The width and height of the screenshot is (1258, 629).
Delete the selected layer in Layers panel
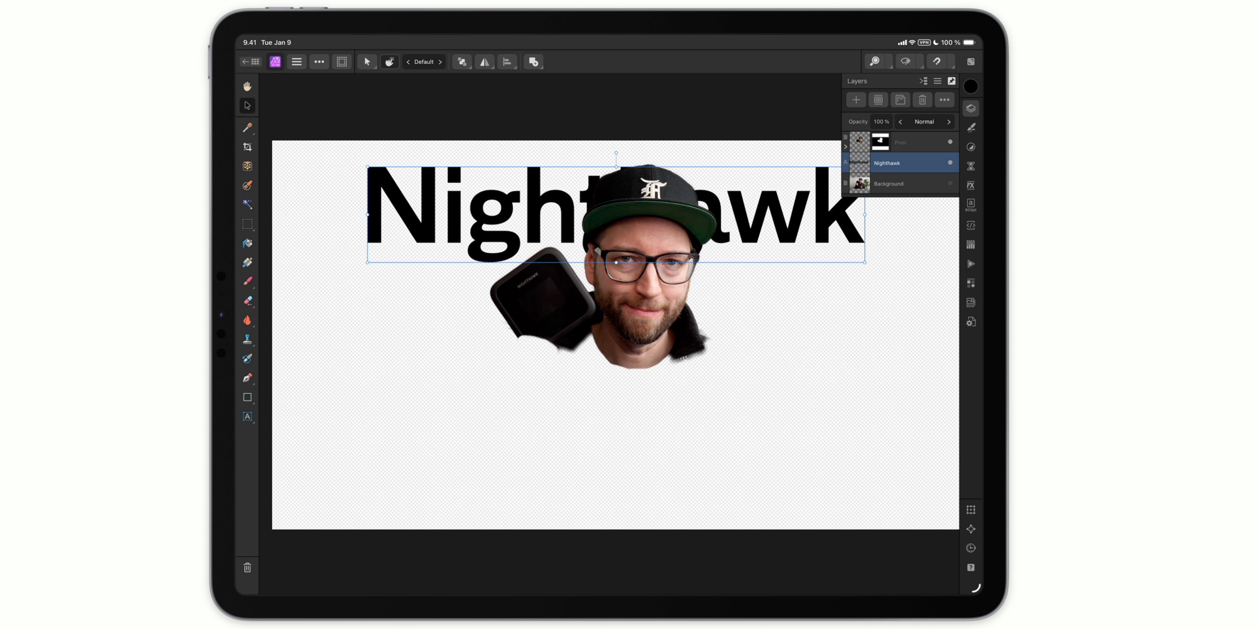pos(922,100)
